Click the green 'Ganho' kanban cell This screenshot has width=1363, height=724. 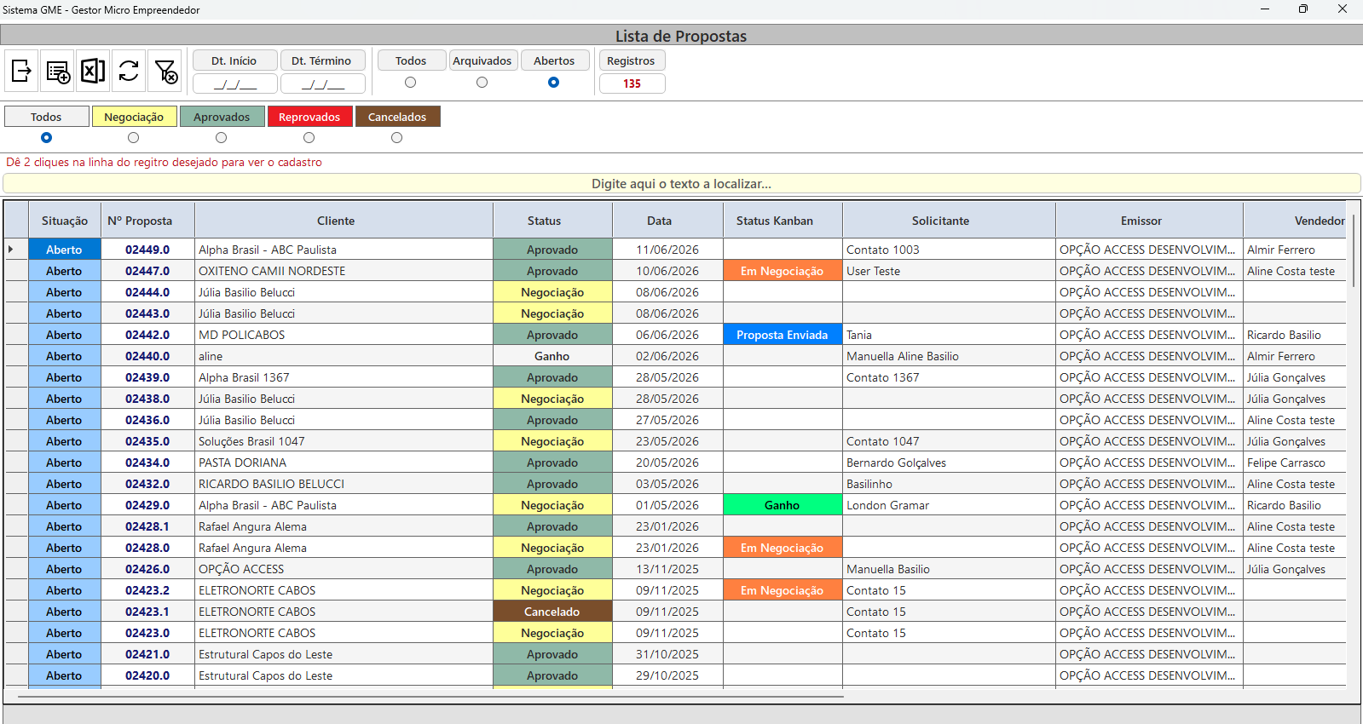click(783, 505)
